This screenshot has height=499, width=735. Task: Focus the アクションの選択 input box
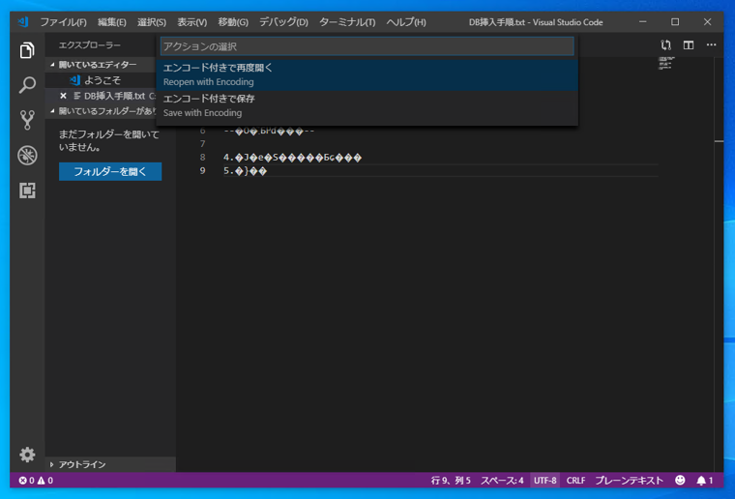(x=367, y=46)
